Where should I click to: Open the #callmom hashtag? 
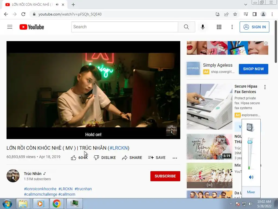coord(67,194)
